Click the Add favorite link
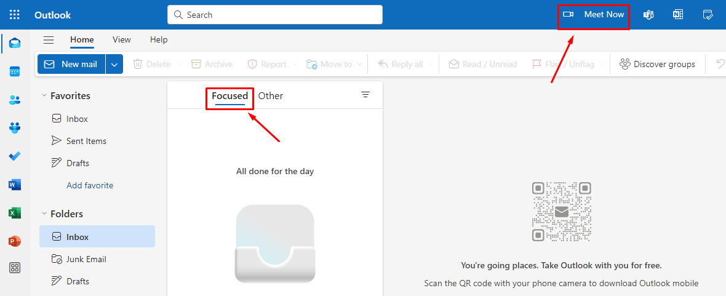Image resolution: width=726 pixels, height=296 pixels. click(90, 185)
